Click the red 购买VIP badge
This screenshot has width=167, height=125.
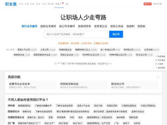(x=148, y=4)
